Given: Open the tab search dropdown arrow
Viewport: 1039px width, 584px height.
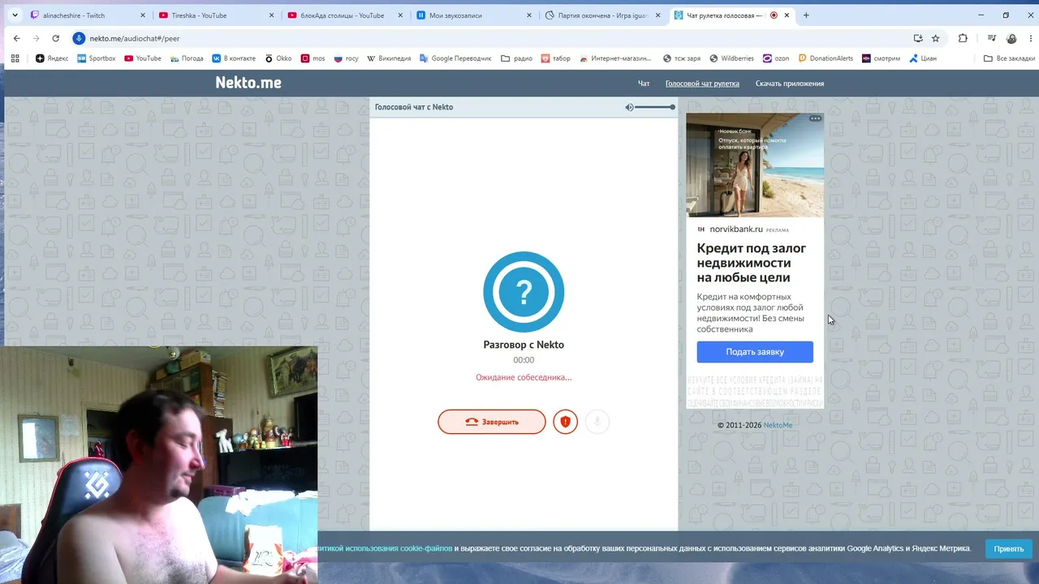Looking at the screenshot, I should [x=15, y=15].
